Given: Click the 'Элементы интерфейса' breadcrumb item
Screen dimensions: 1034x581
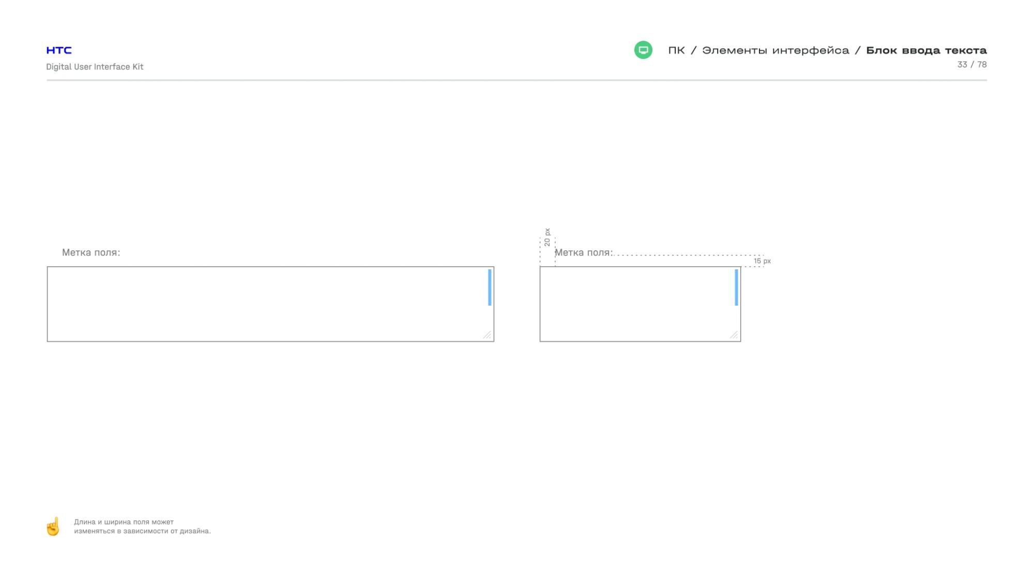Looking at the screenshot, I should (775, 50).
